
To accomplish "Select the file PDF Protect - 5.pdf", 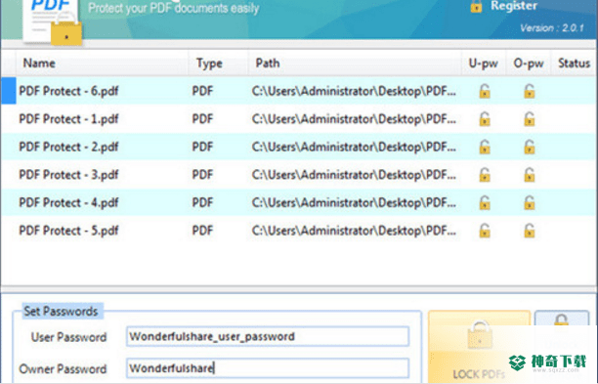I will pos(68,231).
